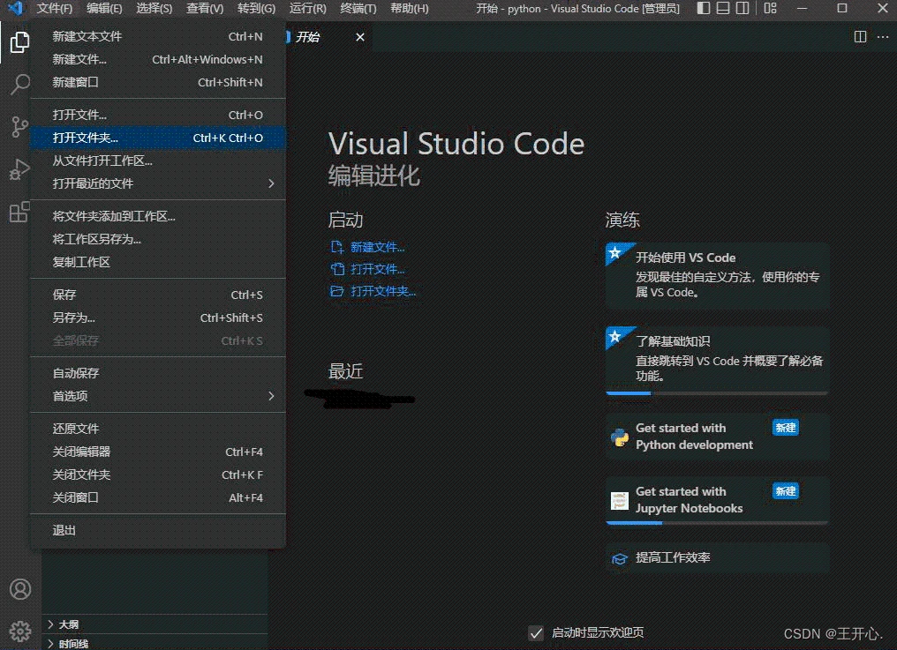Open the Source Control view

click(x=19, y=126)
